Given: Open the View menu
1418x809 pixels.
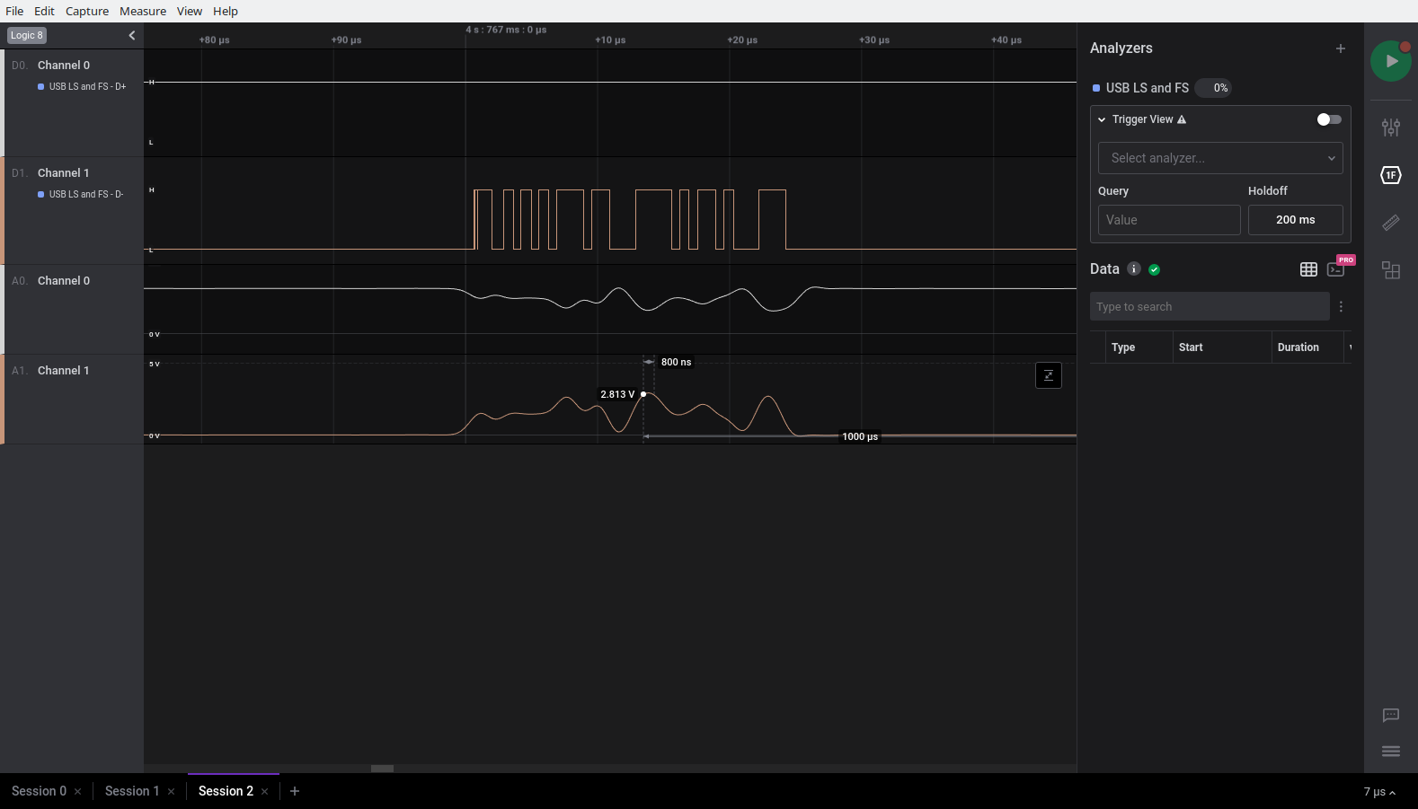Looking at the screenshot, I should pos(190,11).
